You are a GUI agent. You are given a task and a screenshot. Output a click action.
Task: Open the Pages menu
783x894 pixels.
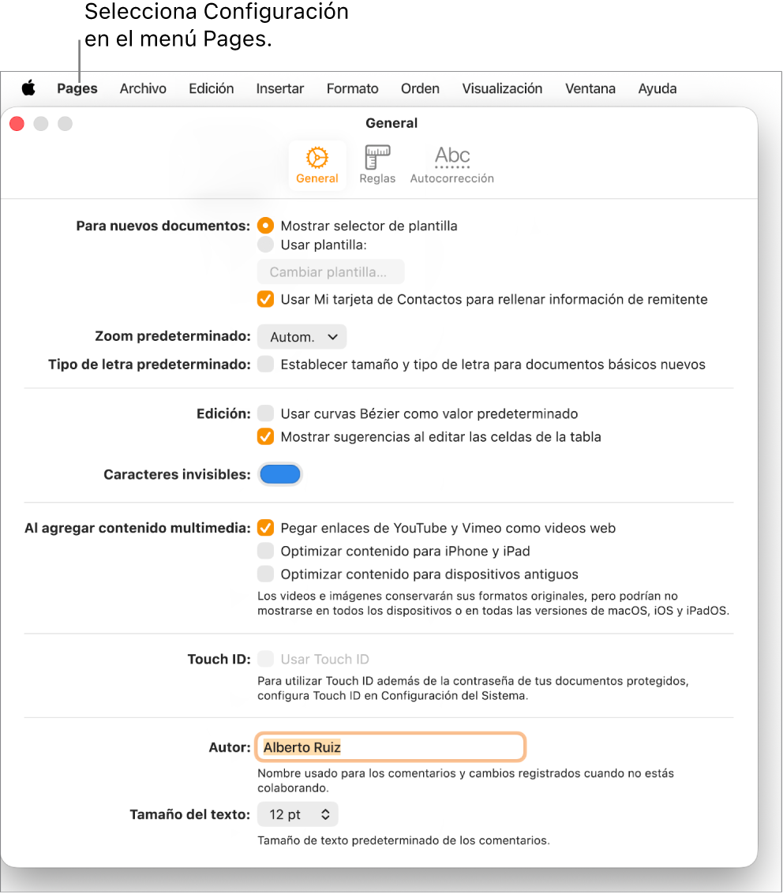click(x=77, y=88)
